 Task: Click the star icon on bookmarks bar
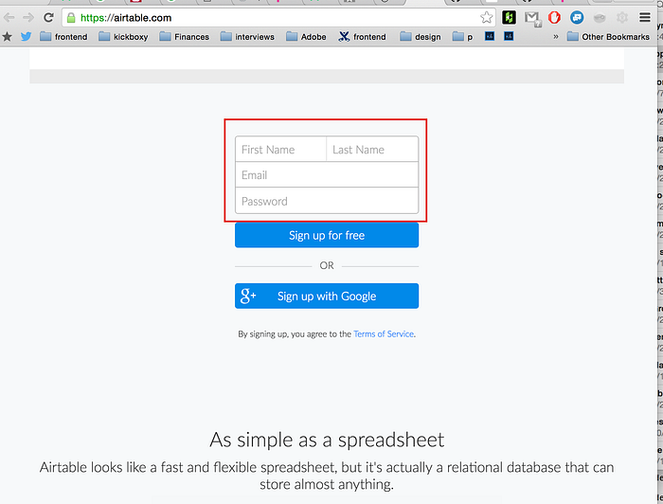pos(8,37)
